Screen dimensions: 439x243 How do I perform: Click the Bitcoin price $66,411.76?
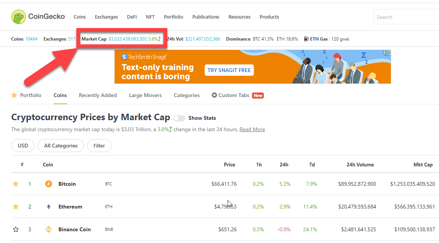click(224, 184)
